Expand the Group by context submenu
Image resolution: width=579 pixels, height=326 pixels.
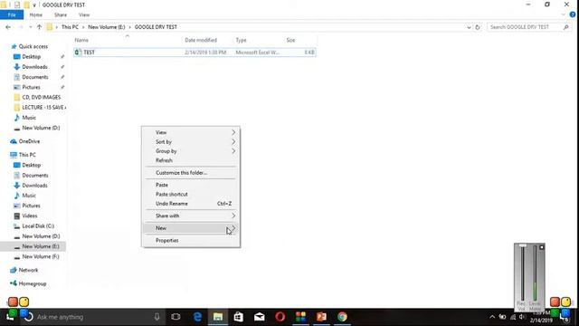pos(191,151)
